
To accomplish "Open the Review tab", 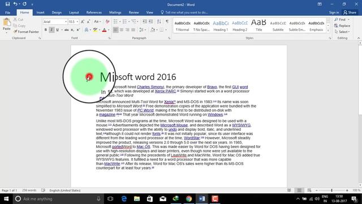I will (x=133, y=12).
